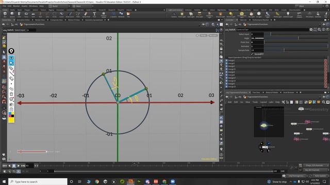Select the Metaball shelf tool
330x185 pixels.
click(x=121, y=14)
